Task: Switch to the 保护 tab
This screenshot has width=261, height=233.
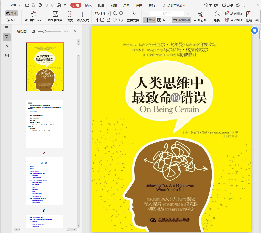Action: 139,5
